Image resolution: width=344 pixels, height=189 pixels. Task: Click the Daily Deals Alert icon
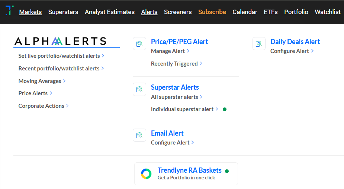(x=259, y=44)
